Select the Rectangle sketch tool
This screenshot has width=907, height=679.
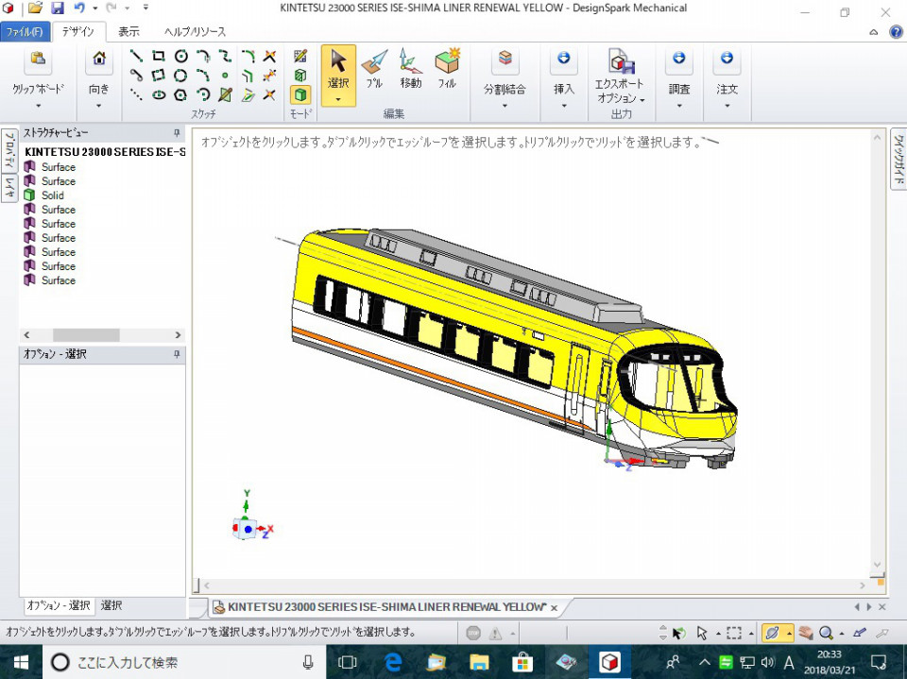point(158,56)
